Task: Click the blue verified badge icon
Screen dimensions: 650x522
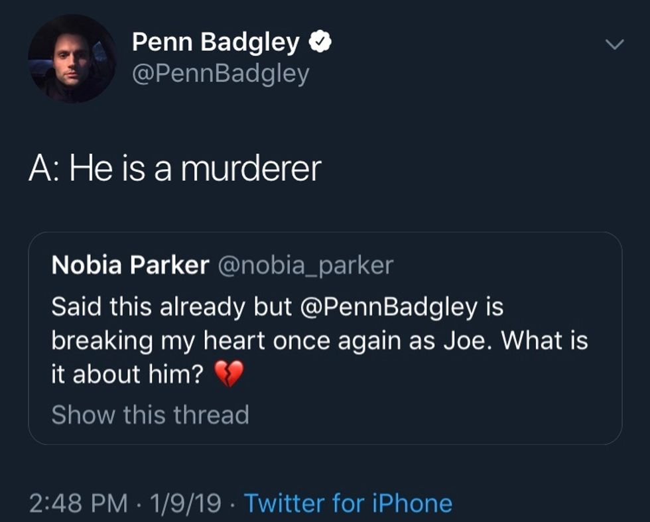Action: click(322, 42)
